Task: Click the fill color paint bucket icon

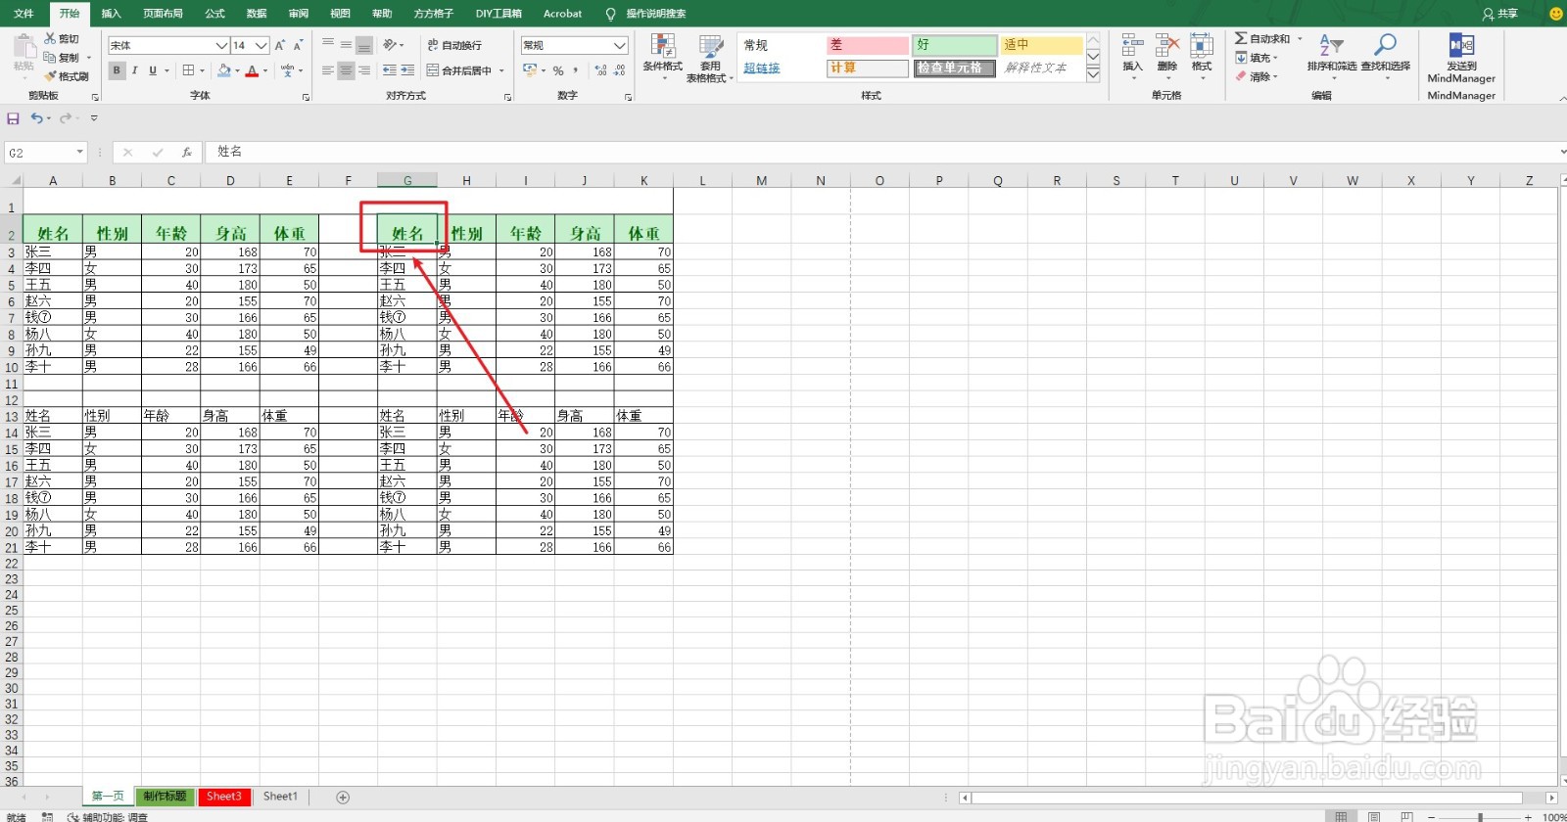Action: click(224, 70)
